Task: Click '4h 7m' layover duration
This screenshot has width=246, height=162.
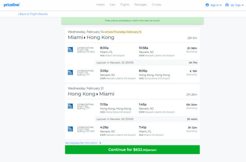Action: [193, 63]
